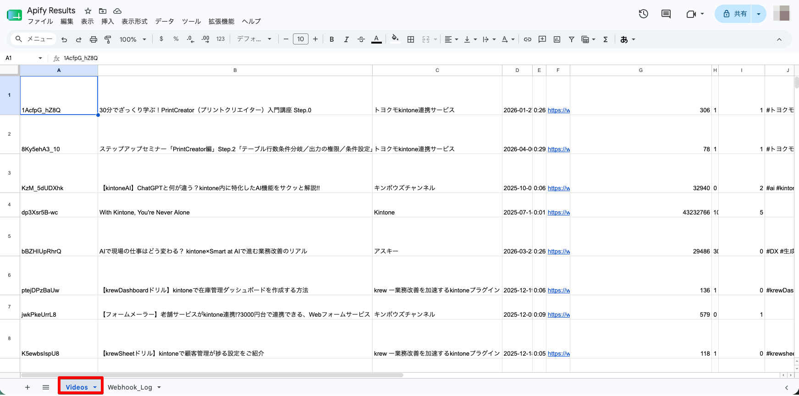Increase font size with plus button
The image size is (799, 396).
pos(315,39)
